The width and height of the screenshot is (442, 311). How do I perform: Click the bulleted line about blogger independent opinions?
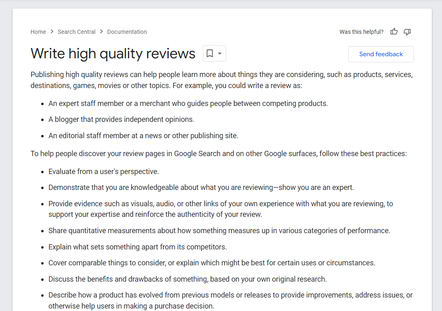coord(121,119)
